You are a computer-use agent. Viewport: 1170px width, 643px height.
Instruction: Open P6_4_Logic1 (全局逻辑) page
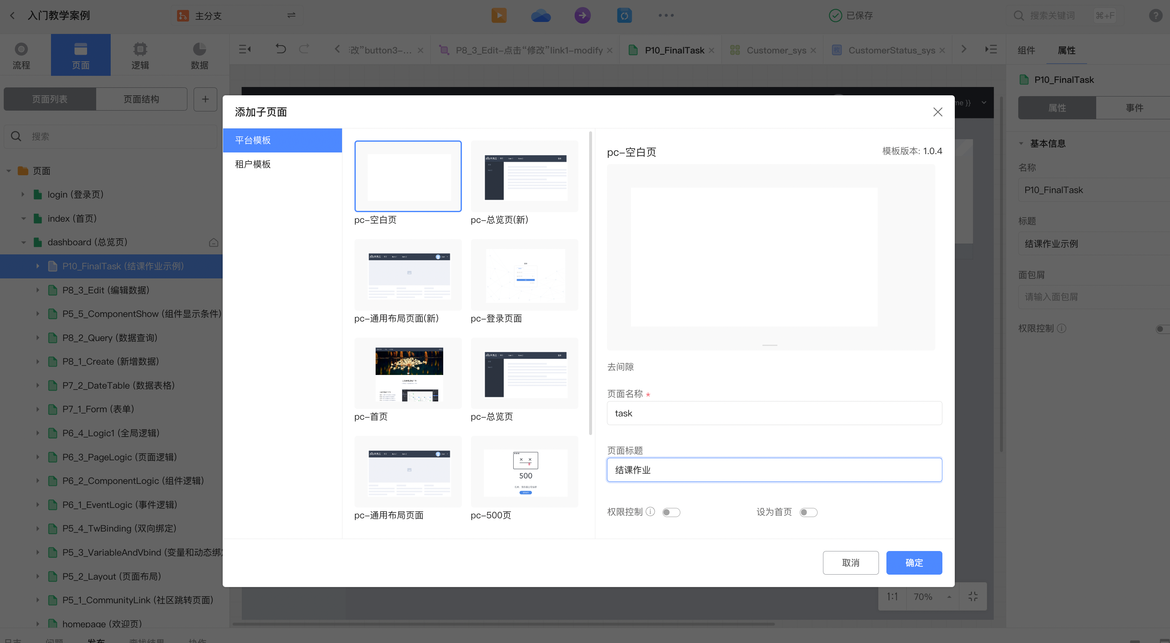111,433
